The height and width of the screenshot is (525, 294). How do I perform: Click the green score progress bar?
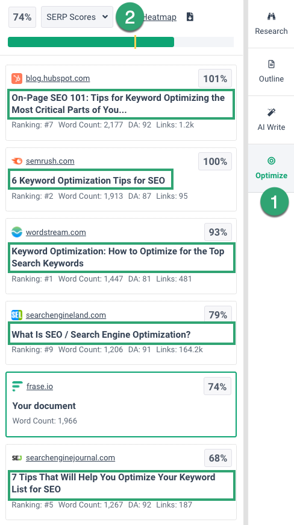pos(91,42)
